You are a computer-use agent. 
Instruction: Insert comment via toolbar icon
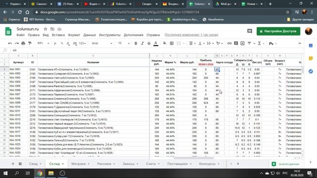pos(236,44)
